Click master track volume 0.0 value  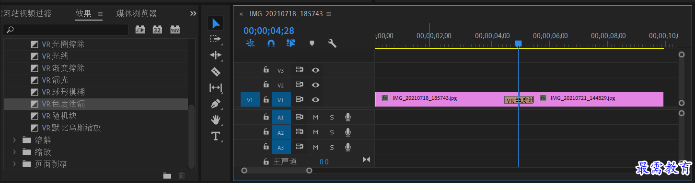tap(324, 161)
